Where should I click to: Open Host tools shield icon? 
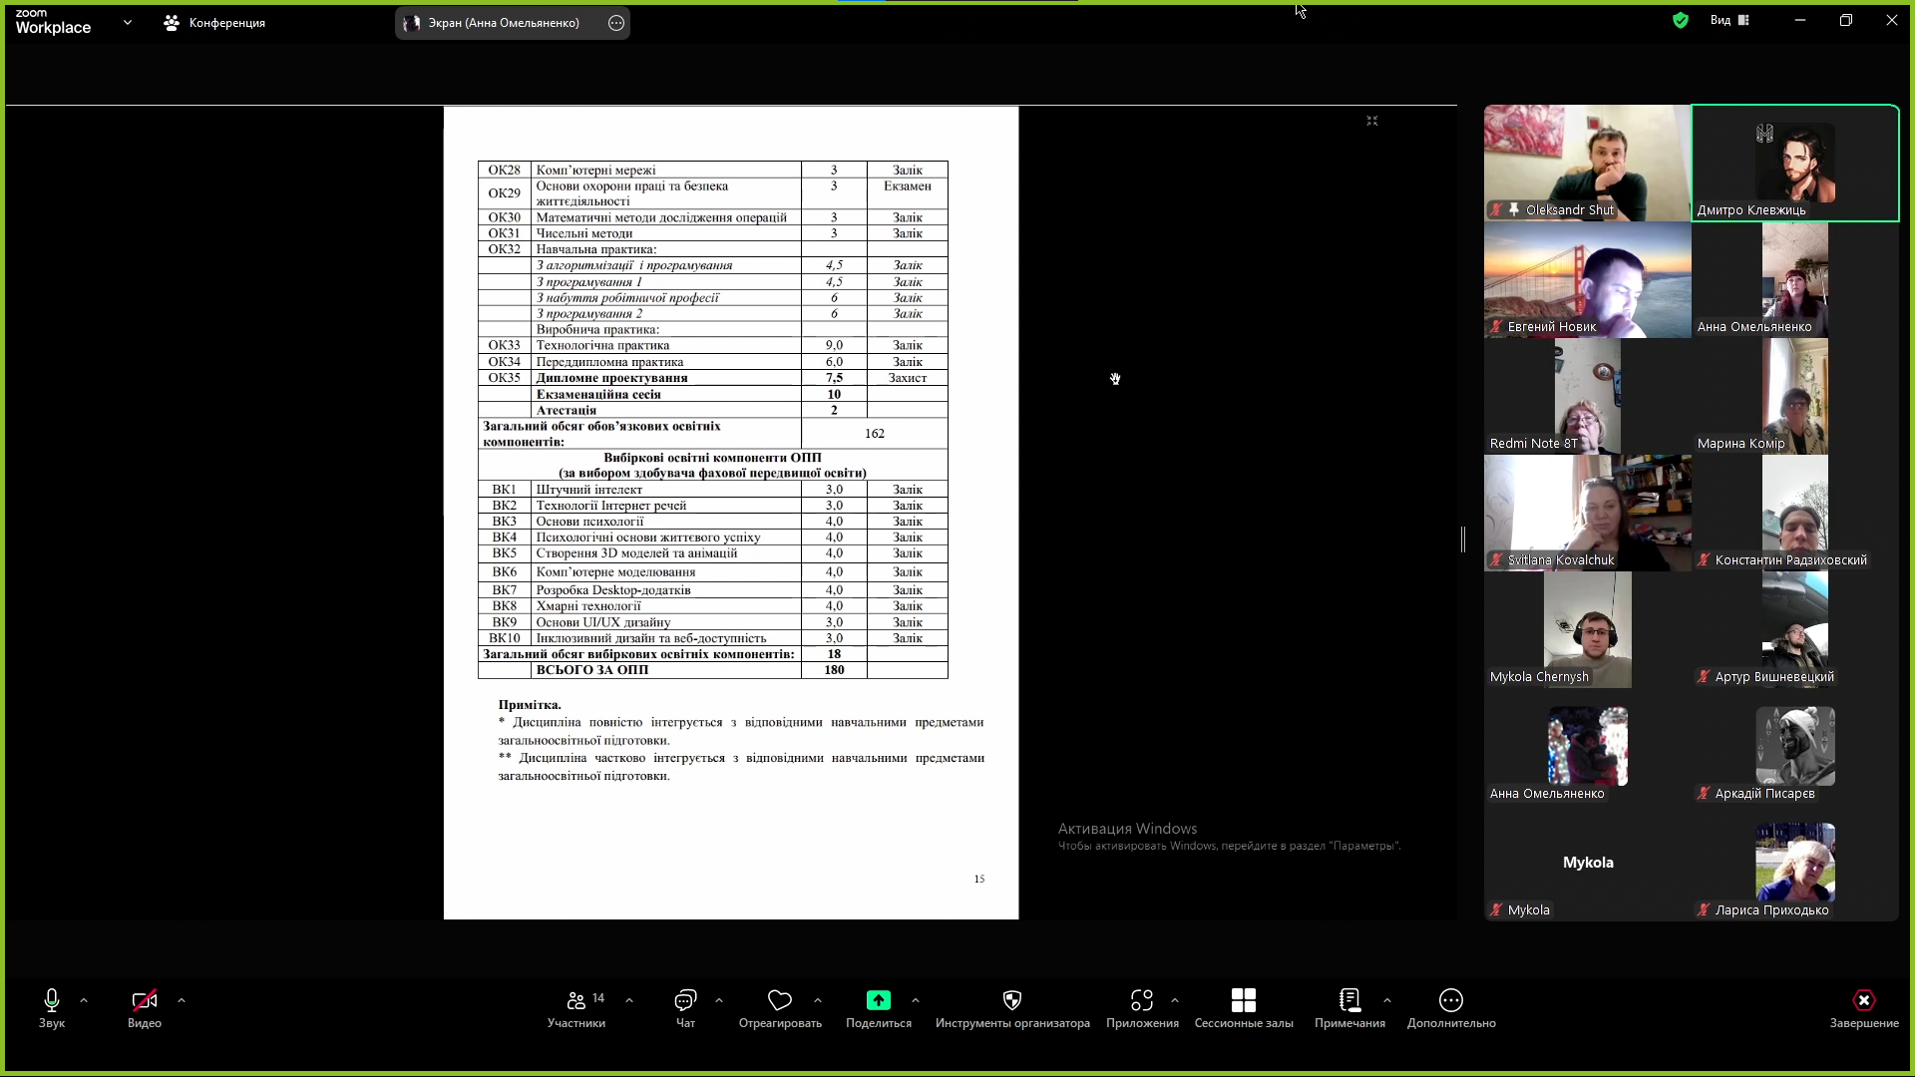pos(1012,1000)
